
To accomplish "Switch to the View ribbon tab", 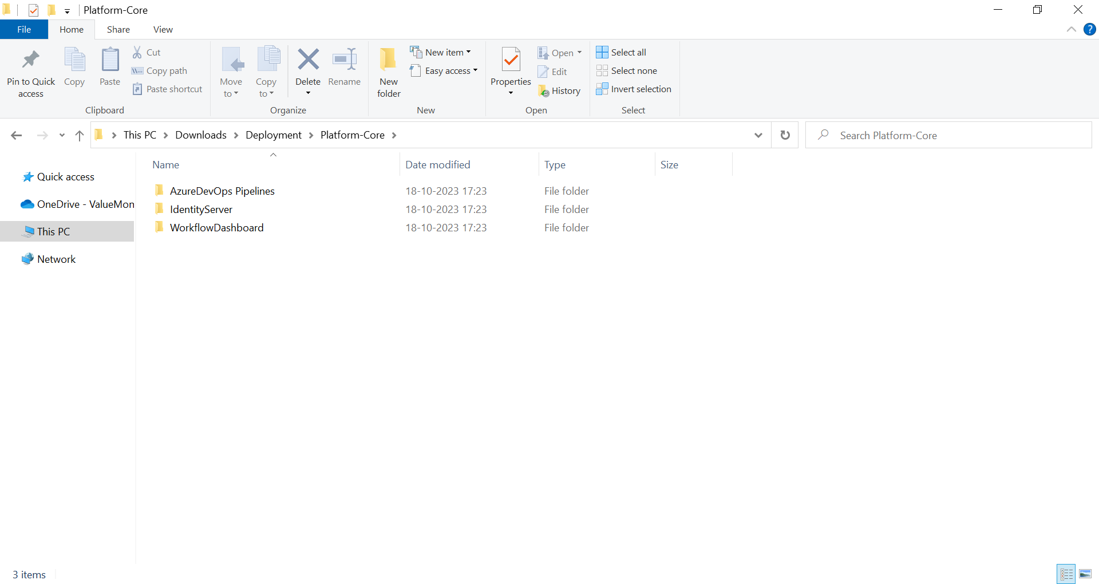I will pos(163,29).
